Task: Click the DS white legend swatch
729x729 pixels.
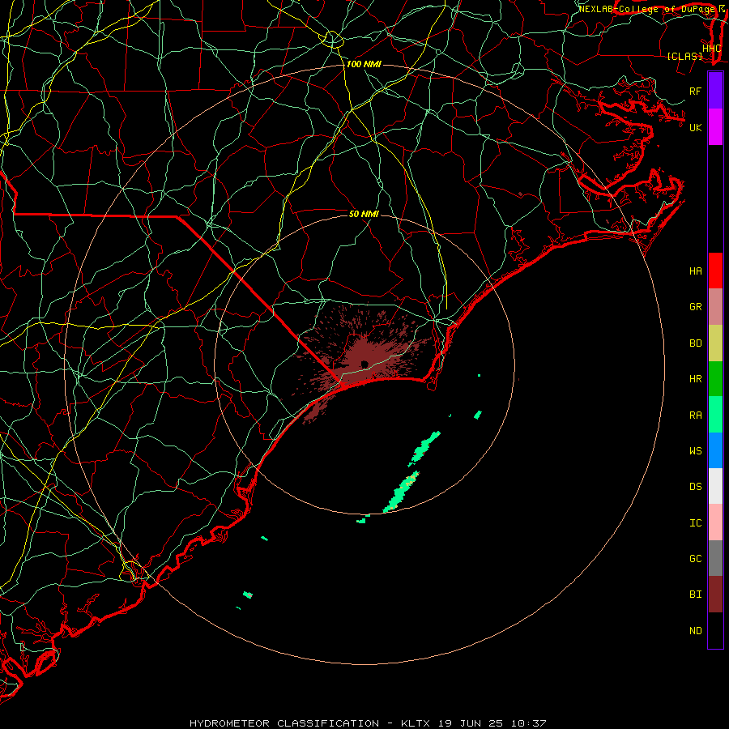Action: pyautogui.click(x=715, y=486)
